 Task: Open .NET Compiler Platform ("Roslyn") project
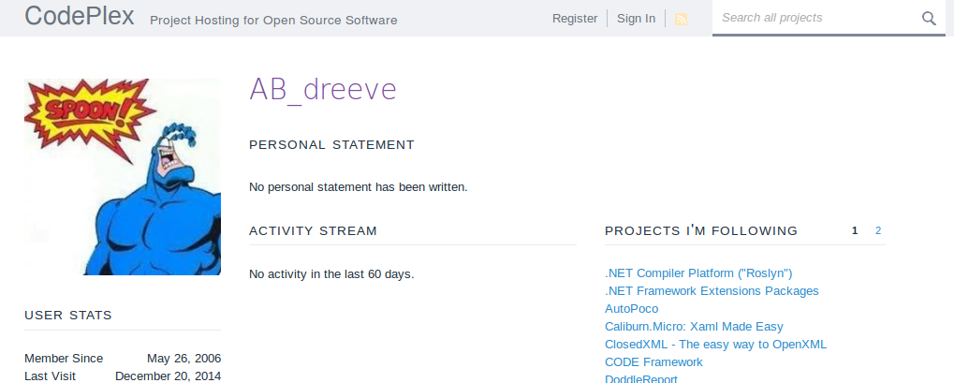pyautogui.click(x=698, y=273)
